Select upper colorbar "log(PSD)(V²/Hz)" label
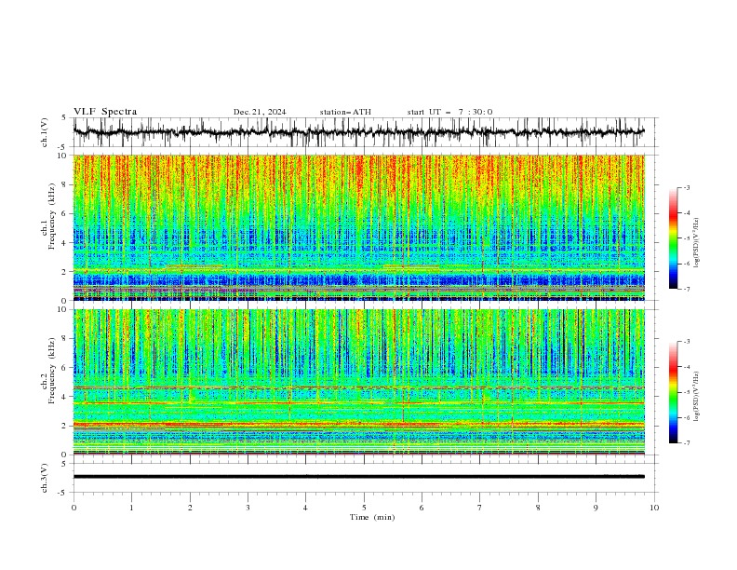Screen dimensions: 737x570 [x=697, y=243]
